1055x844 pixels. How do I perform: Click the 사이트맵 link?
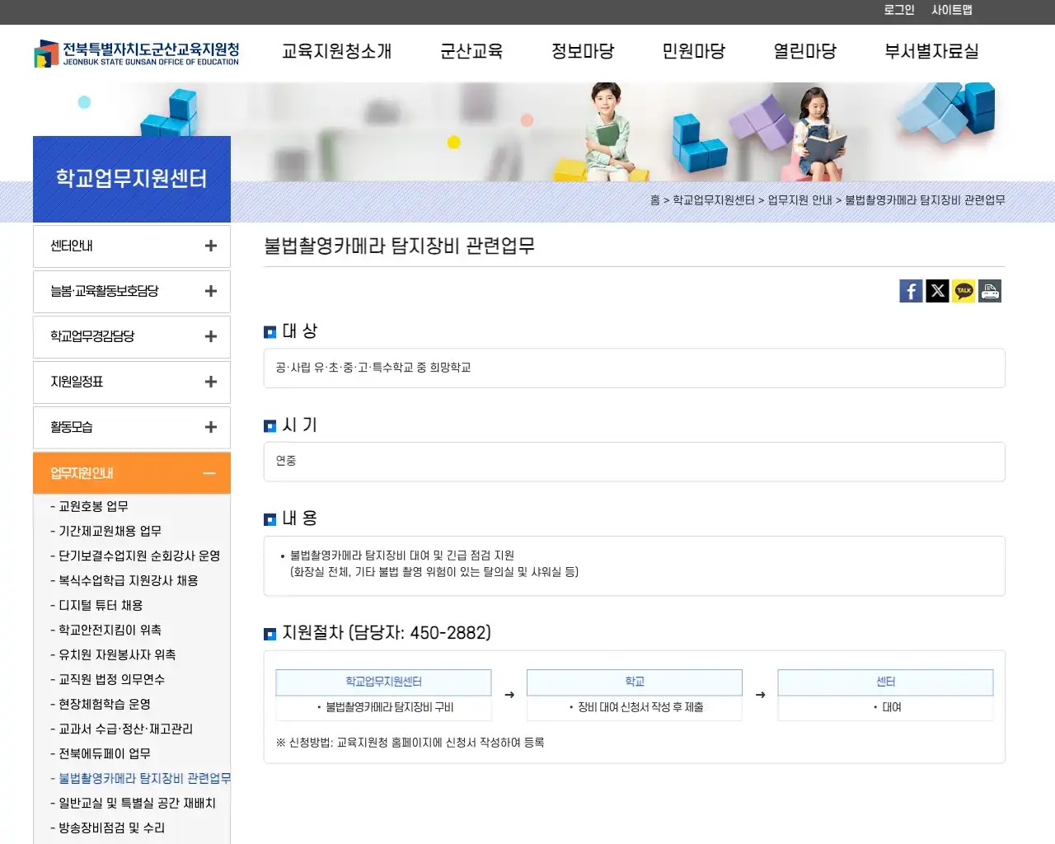click(952, 10)
